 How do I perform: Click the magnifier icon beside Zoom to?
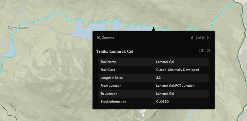tap(99, 38)
